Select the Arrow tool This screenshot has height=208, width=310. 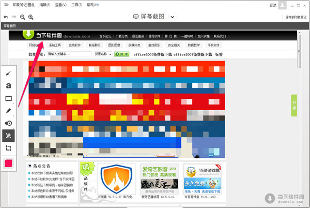9,73
